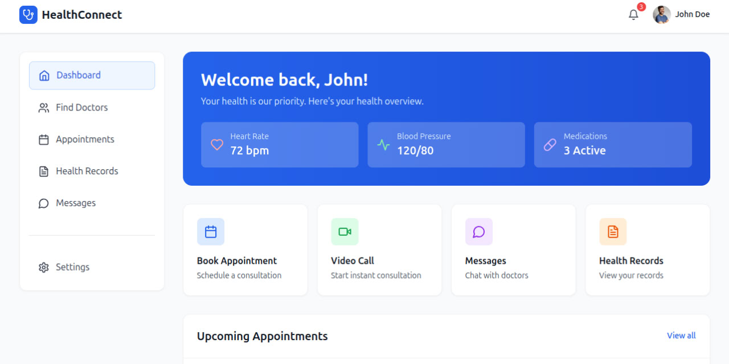Click the orange Health Records card icon
Image resolution: width=729 pixels, height=364 pixels.
pos(613,231)
